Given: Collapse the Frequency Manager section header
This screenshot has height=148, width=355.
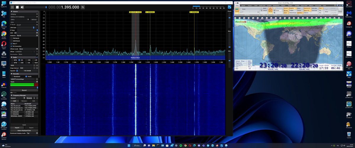Looking at the screenshot, I should tap(24, 95).
